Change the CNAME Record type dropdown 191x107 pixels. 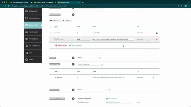tap(64, 39)
